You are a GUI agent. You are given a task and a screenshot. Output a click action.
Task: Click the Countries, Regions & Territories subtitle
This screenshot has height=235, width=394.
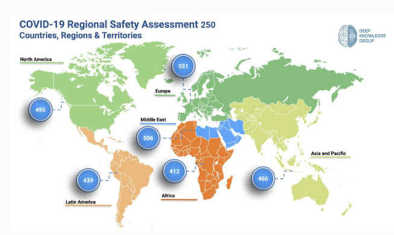click(x=80, y=36)
